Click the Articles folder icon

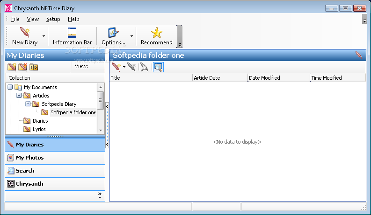[27, 96]
